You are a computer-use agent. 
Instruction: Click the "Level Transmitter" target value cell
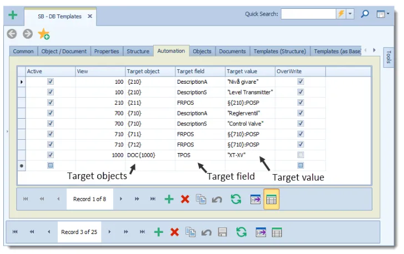[250, 92]
